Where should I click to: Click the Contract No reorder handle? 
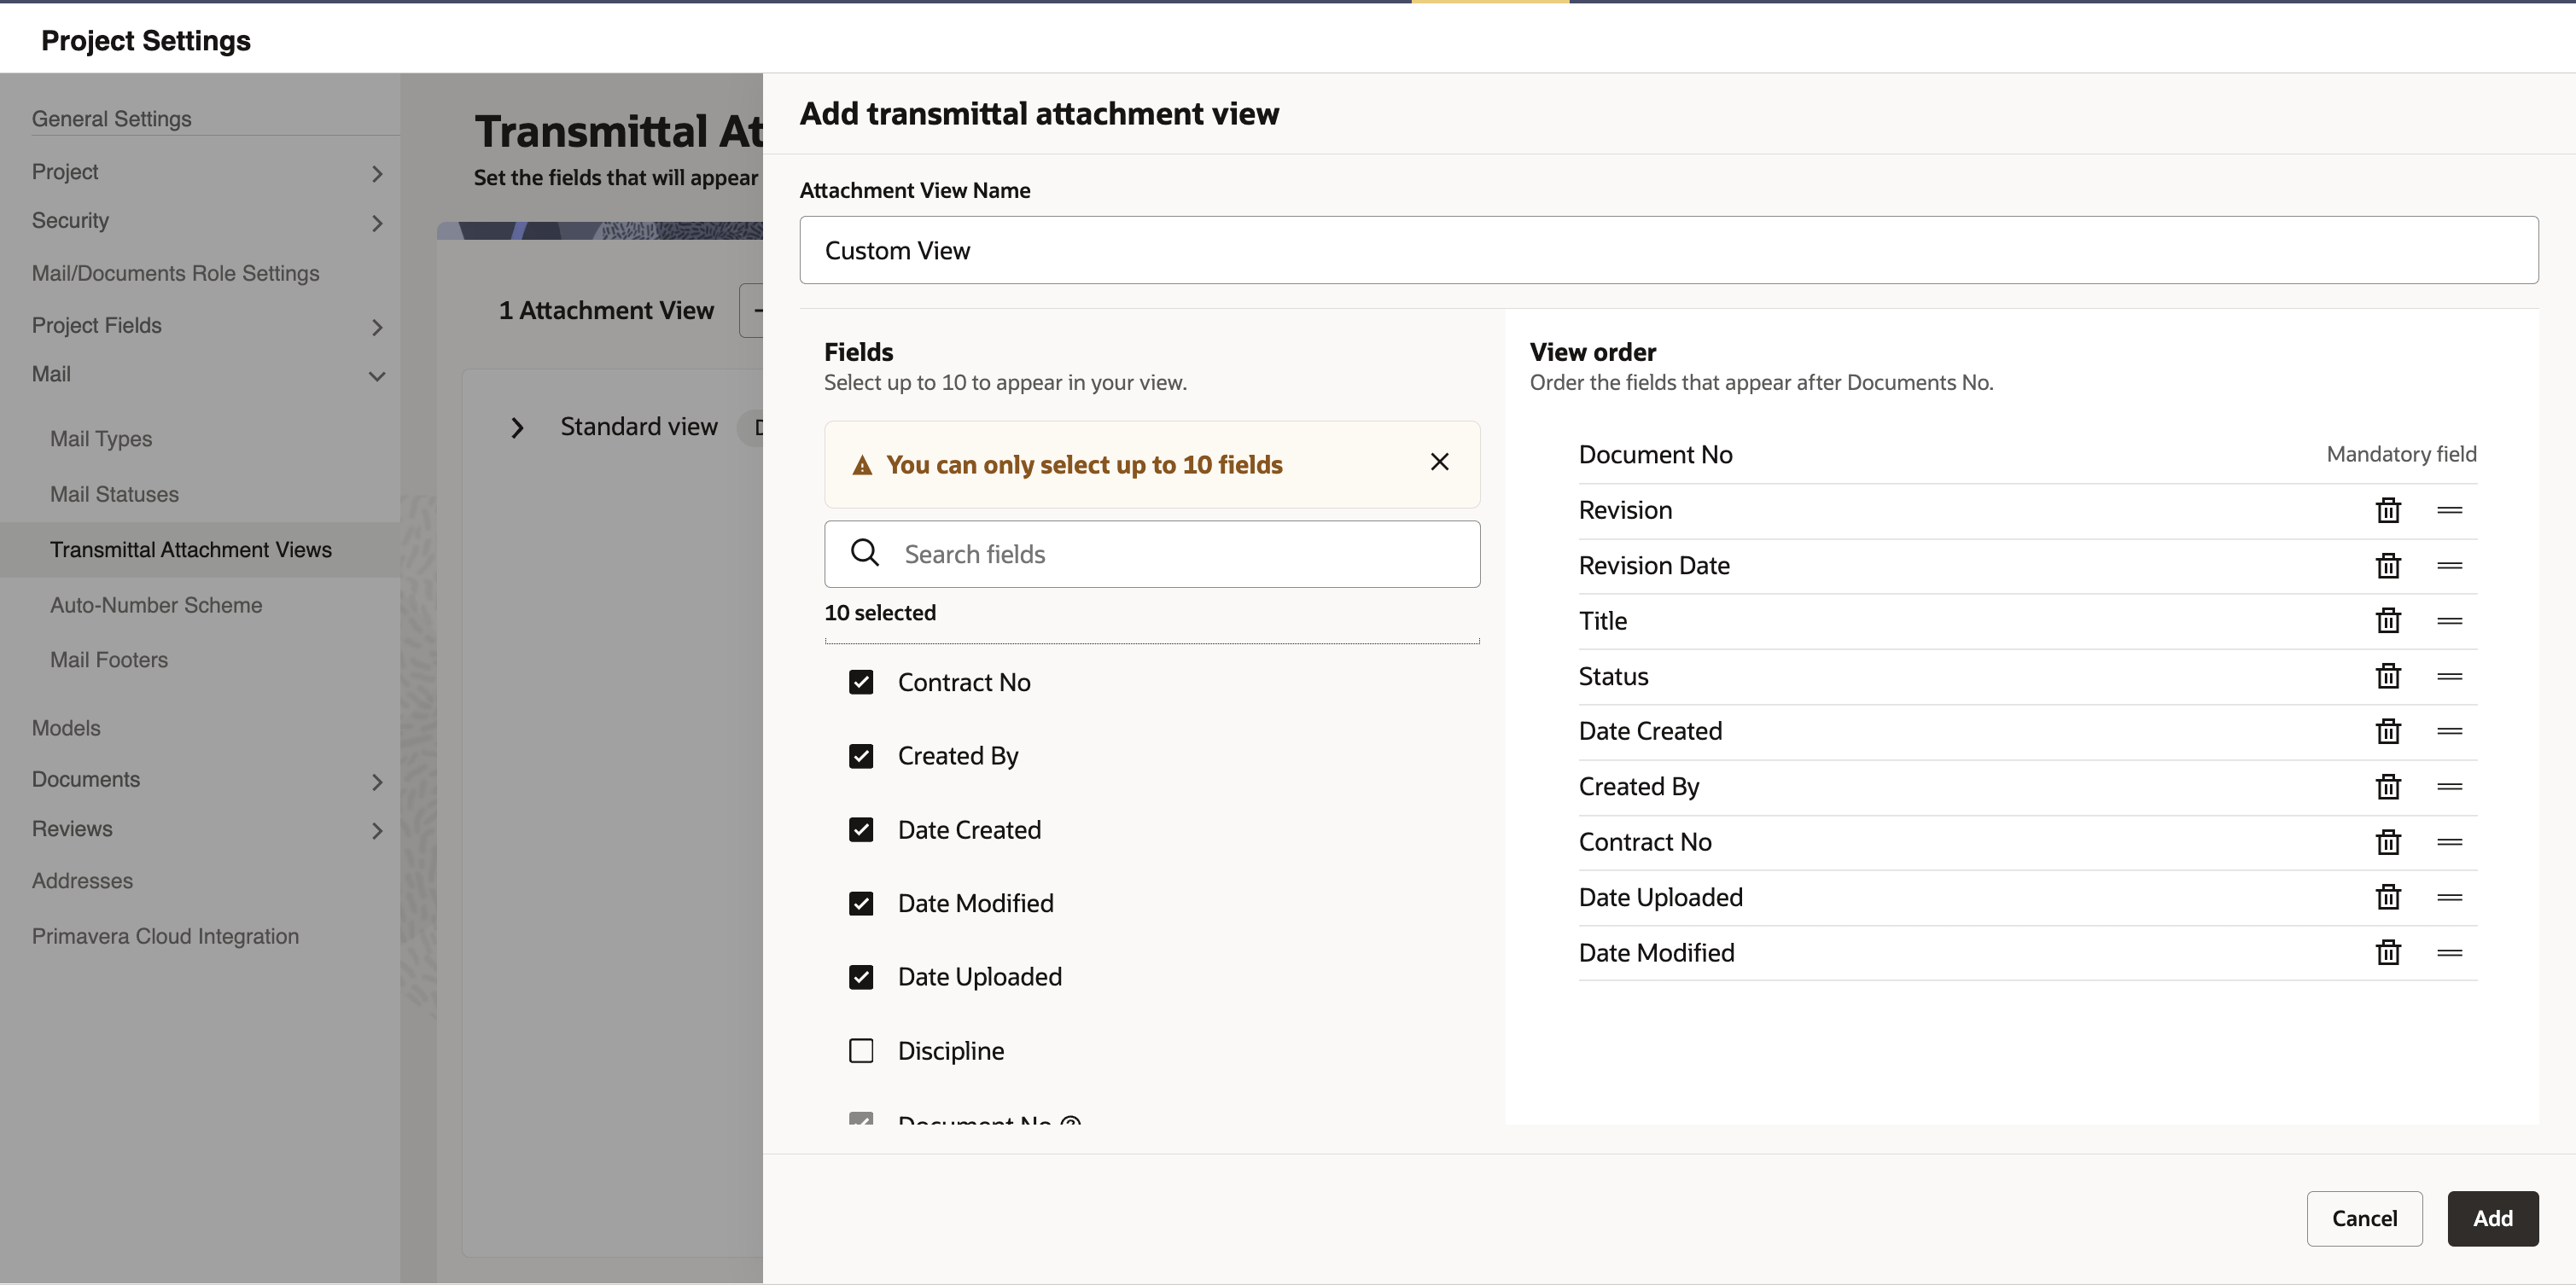tap(2450, 842)
